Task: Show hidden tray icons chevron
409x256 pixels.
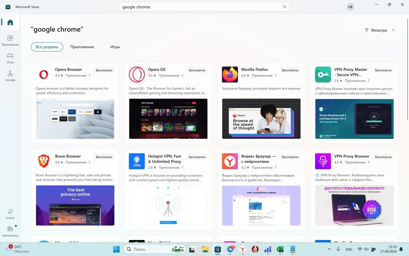Action: 329,249
